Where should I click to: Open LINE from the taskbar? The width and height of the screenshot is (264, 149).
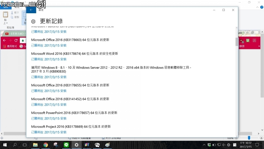(x=66, y=145)
